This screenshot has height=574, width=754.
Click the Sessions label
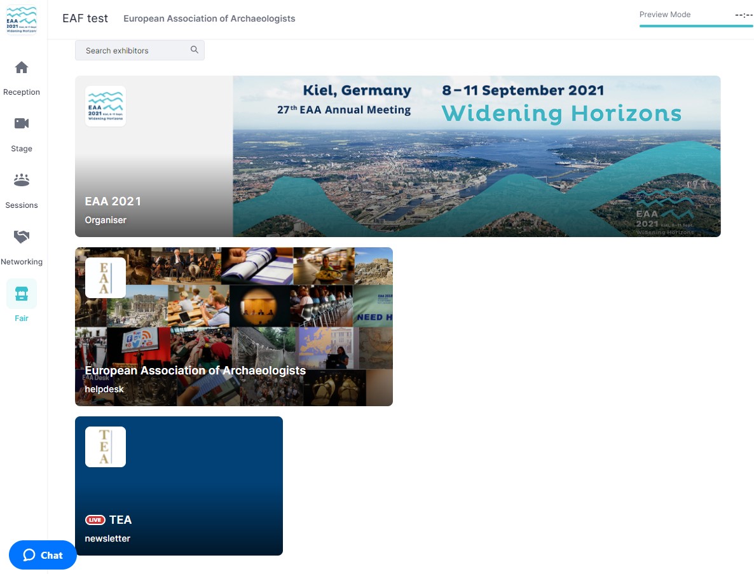click(x=22, y=205)
